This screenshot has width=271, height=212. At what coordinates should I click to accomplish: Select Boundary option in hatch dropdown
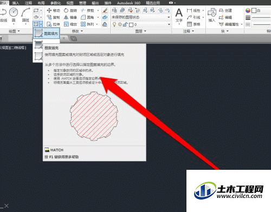38,56
